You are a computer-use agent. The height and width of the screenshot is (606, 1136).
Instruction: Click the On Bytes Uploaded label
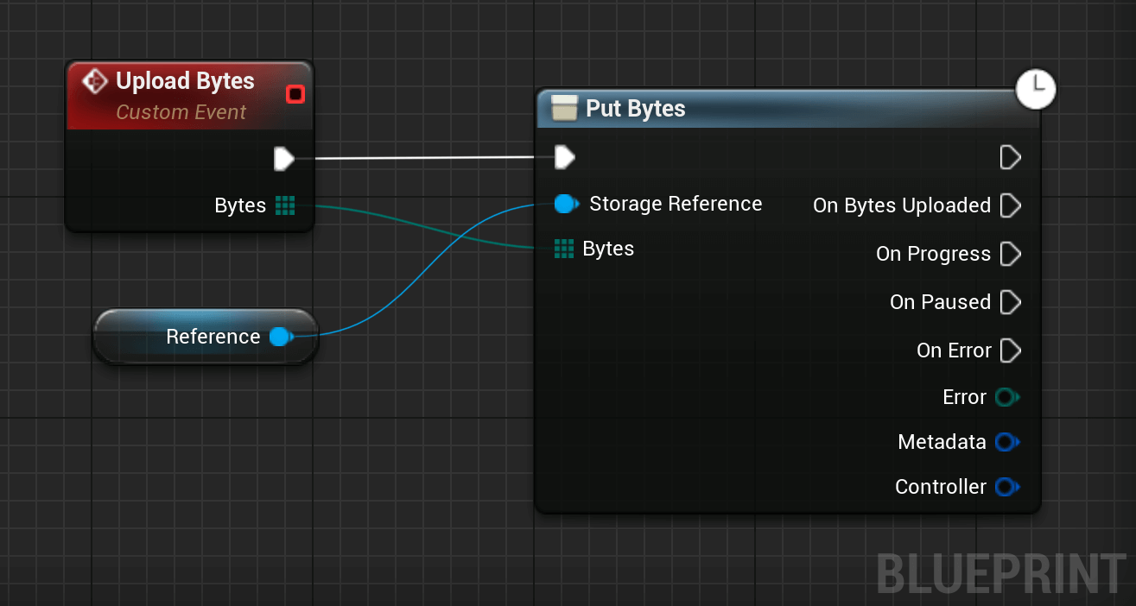coord(902,205)
